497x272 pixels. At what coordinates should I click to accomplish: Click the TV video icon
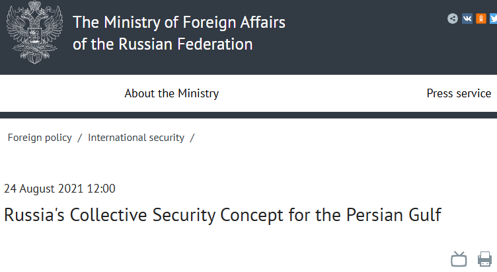click(459, 259)
